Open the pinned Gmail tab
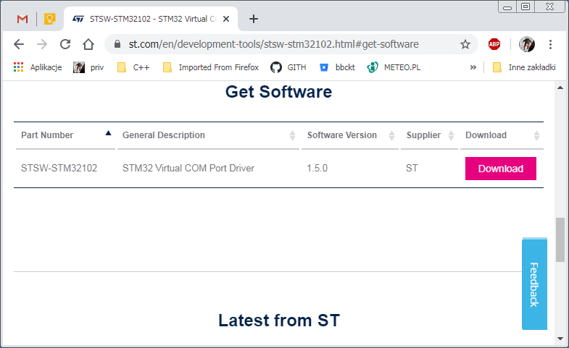This screenshot has width=569, height=348. coord(22,19)
